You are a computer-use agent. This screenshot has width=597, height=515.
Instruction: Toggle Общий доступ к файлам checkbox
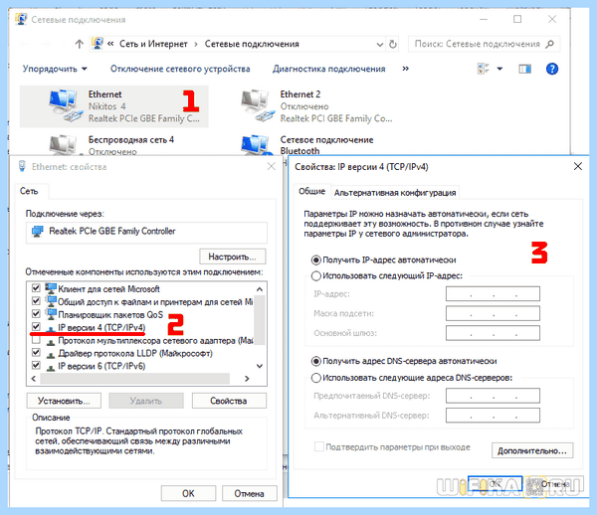click(x=36, y=301)
